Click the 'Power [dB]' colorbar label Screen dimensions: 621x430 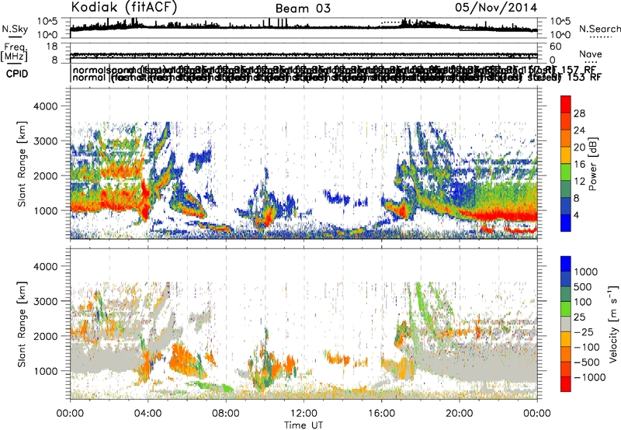pos(593,164)
